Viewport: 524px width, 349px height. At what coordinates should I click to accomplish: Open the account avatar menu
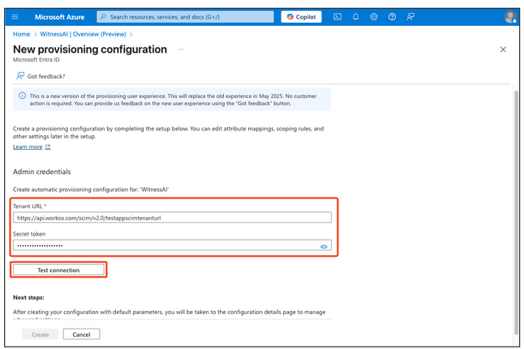(510, 17)
